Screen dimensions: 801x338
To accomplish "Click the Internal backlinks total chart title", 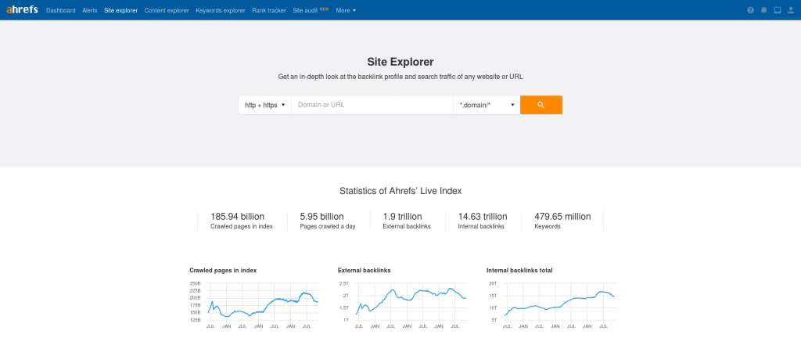I will coord(519,271).
